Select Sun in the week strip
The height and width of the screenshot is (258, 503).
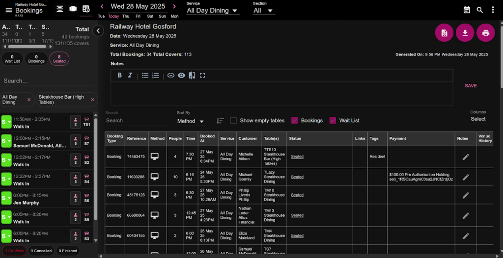click(x=162, y=16)
